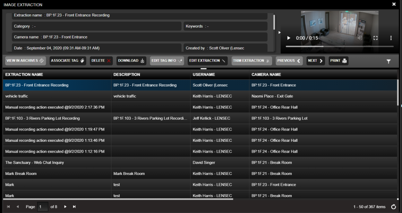Screen dimensions: 402x213
Task: Go to the Previous extraction
Action: pos(289,61)
